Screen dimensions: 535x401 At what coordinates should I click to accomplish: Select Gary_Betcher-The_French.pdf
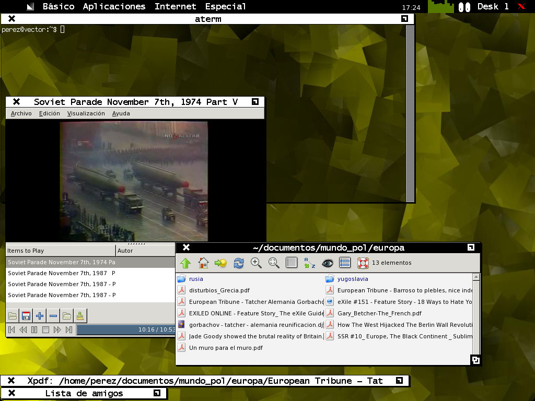374,313
